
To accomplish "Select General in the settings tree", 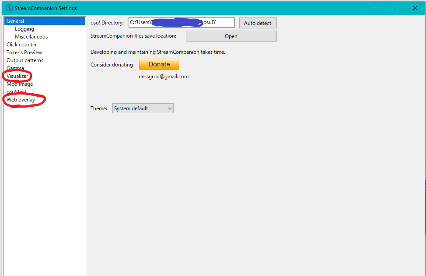I will [x=45, y=21].
